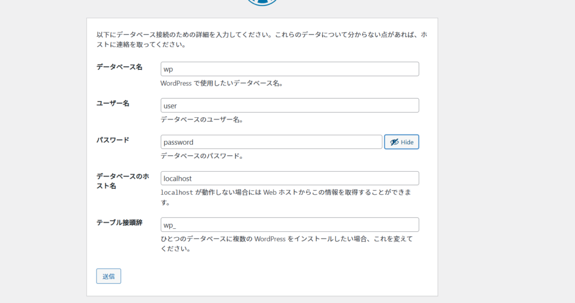Click the テーブル接頭辞 label

[119, 223]
